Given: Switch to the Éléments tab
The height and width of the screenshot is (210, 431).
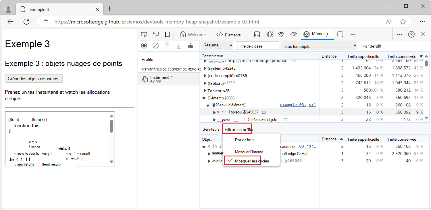Looking at the screenshot, I should pos(228,35).
